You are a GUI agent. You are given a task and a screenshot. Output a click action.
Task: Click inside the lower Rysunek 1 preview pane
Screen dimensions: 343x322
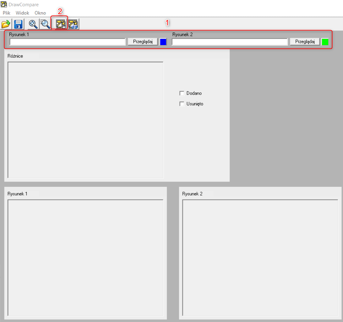pyautogui.click(x=85, y=258)
